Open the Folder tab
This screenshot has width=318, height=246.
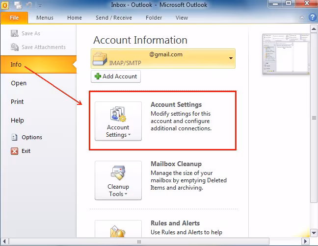click(154, 18)
